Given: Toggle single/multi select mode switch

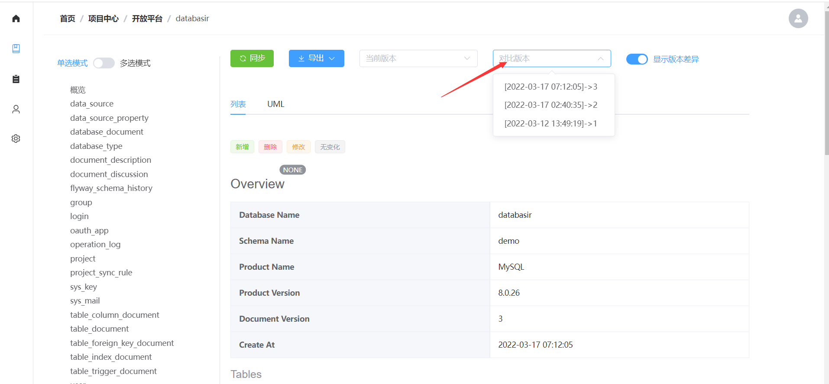Looking at the screenshot, I should [x=104, y=63].
